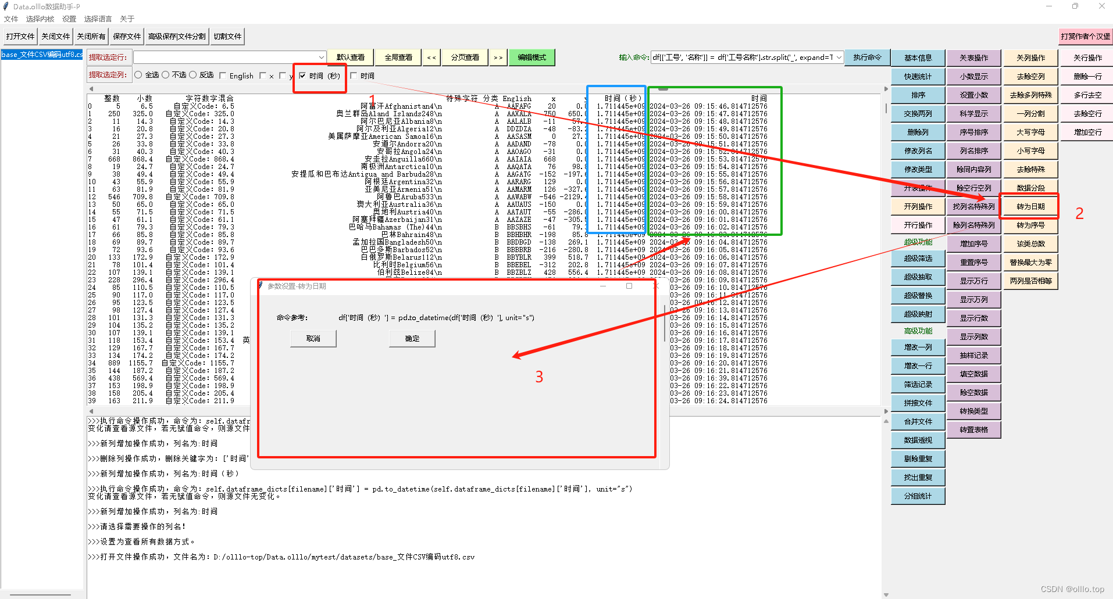The height and width of the screenshot is (599, 1113).
Task: Check the x column checkbox
Action: coord(263,76)
